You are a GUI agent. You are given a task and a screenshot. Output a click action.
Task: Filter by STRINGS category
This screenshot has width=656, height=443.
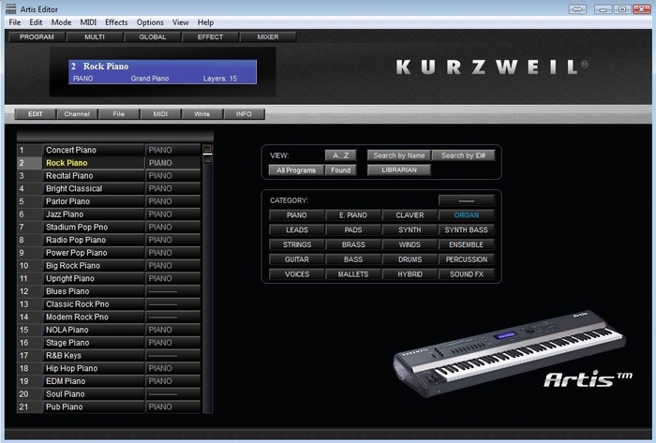297,244
